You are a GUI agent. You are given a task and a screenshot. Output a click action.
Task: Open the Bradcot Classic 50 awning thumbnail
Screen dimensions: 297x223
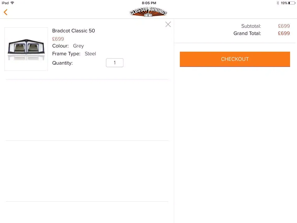tap(26, 49)
